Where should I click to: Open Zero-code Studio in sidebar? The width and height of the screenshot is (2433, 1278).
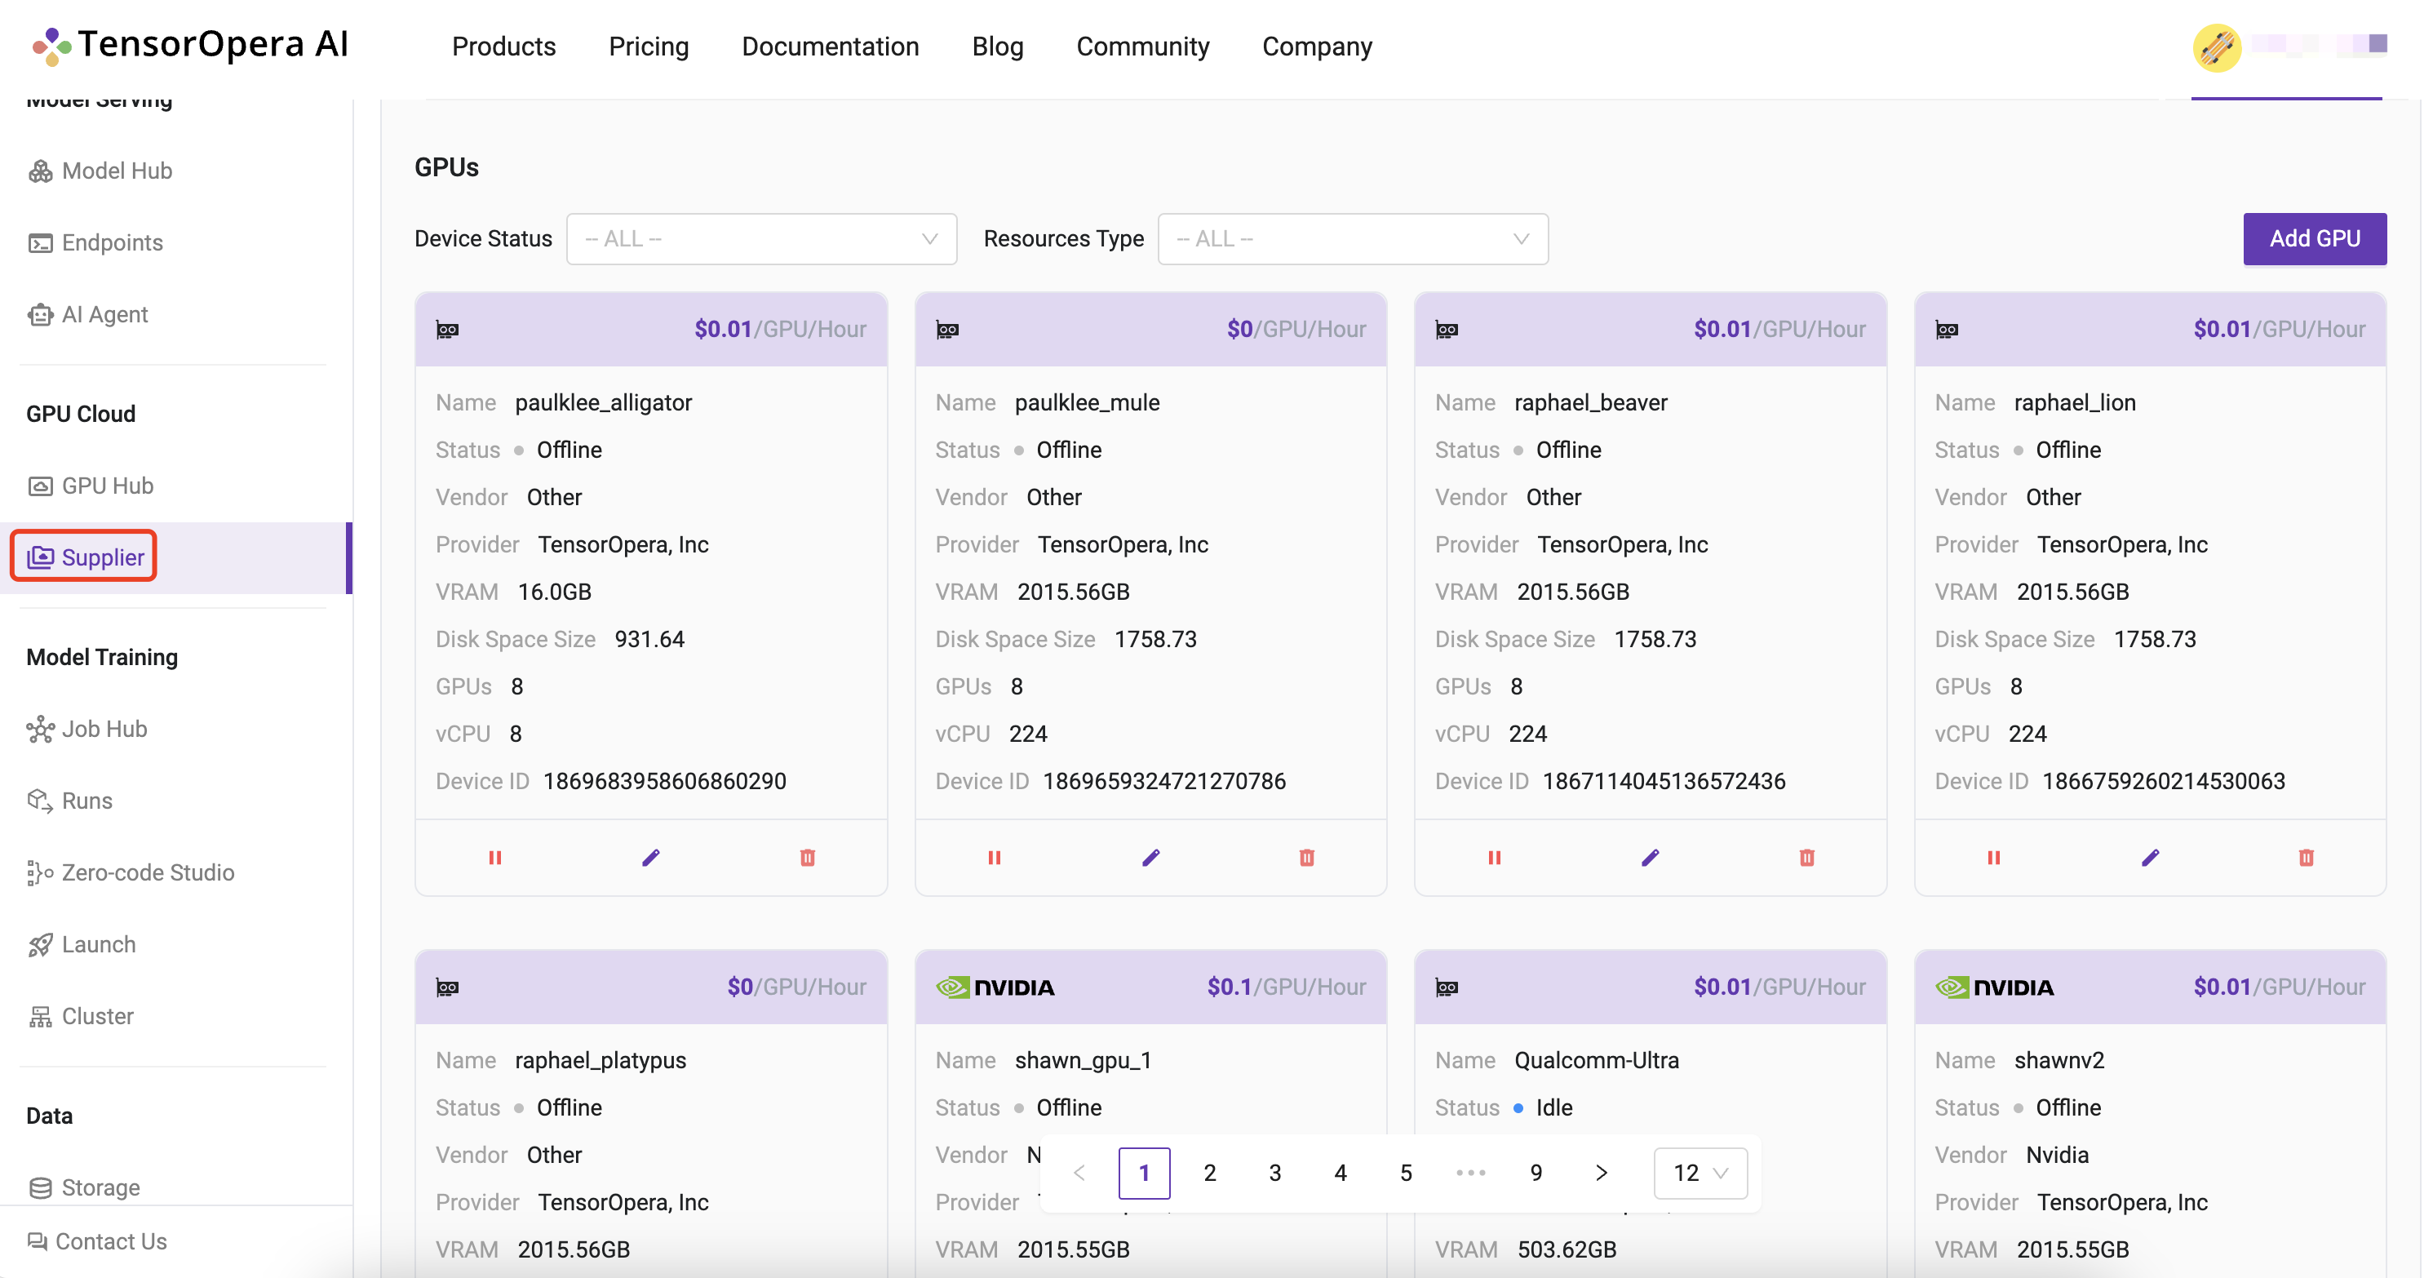click(131, 872)
